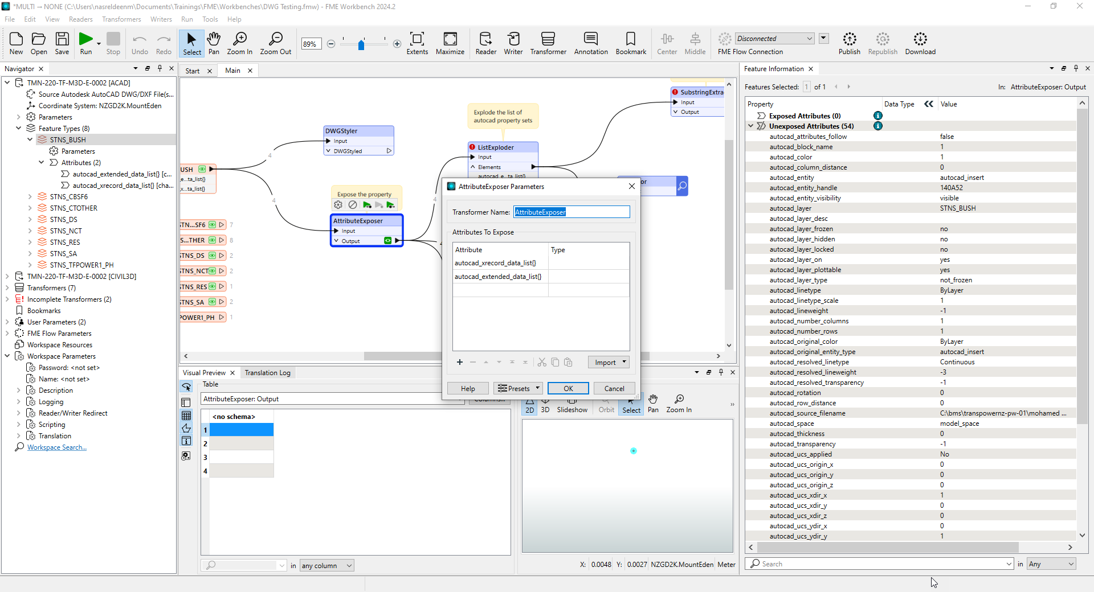The image size is (1094, 592).
Task: Open the Any dropdown in Feature Information search
Action: pyautogui.click(x=1051, y=564)
